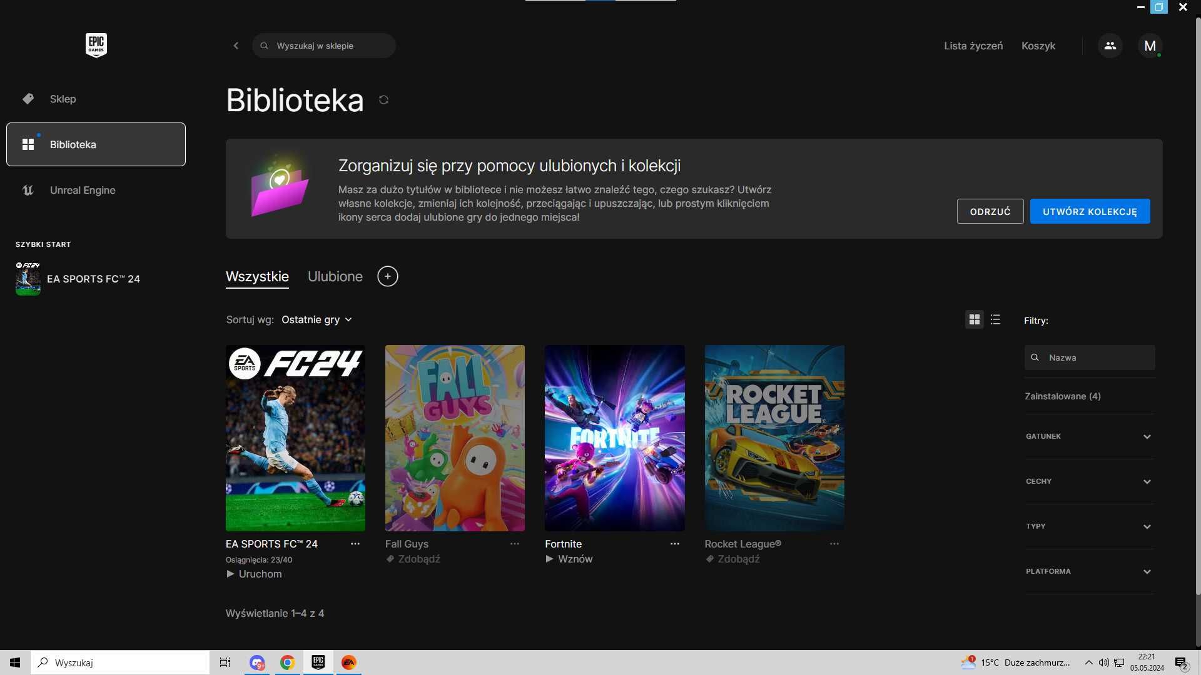Open options menu for EA SPORTS FC 24
This screenshot has height=675, width=1201.
355,544
